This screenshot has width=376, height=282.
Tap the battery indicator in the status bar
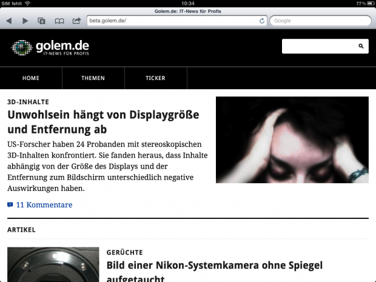(371, 4)
